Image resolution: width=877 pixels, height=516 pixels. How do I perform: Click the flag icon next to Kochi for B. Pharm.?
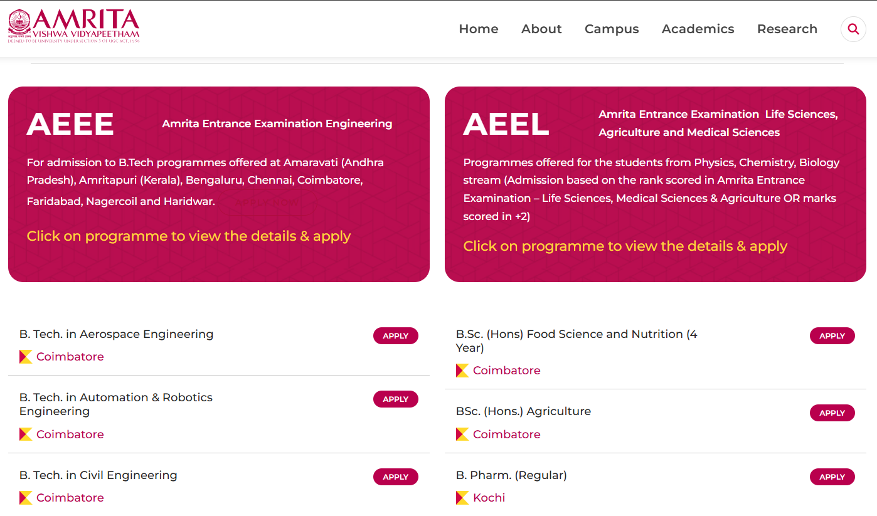462,497
